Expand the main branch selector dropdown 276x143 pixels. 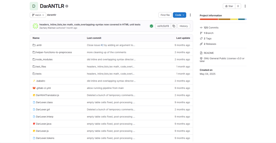(38, 15)
